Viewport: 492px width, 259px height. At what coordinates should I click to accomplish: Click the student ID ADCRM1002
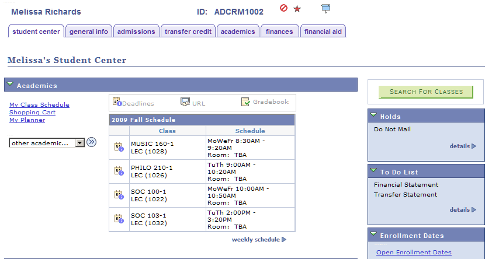click(239, 12)
